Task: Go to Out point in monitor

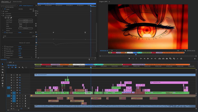Action: click(155, 59)
